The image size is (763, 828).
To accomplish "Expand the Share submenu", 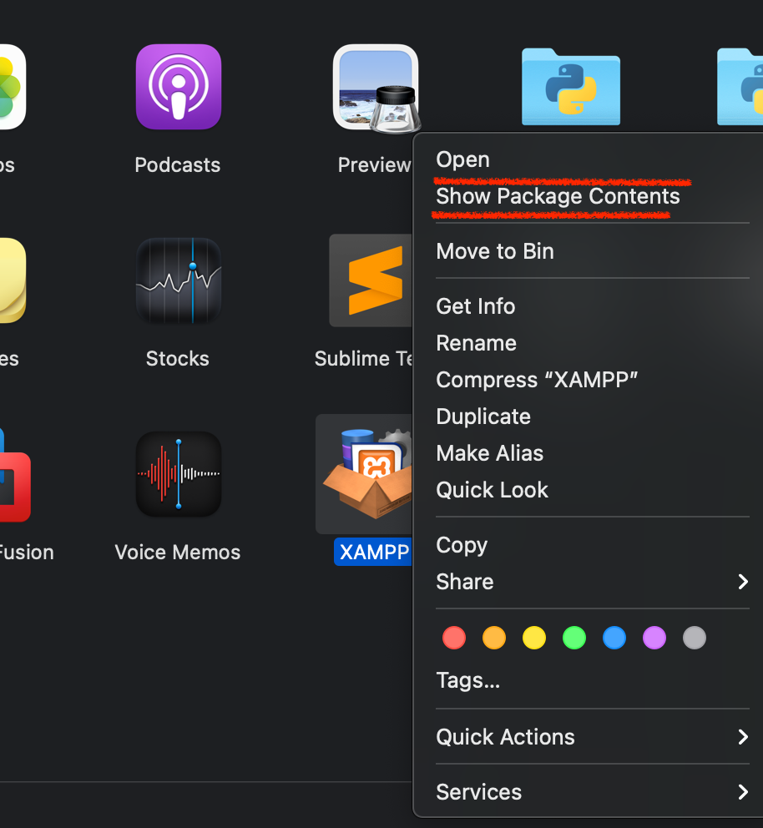I will tap(593, 582).
